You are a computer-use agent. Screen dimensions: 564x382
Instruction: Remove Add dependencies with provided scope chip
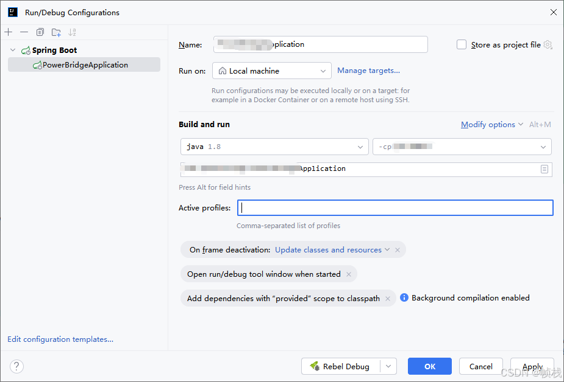pos(388,299)
